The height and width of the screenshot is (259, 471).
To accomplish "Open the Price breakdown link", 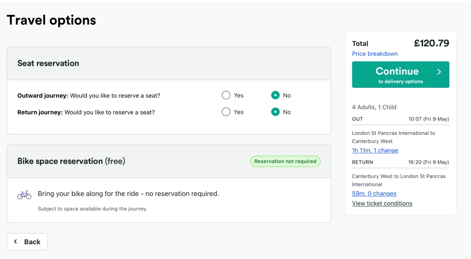I will pos(374,54).
